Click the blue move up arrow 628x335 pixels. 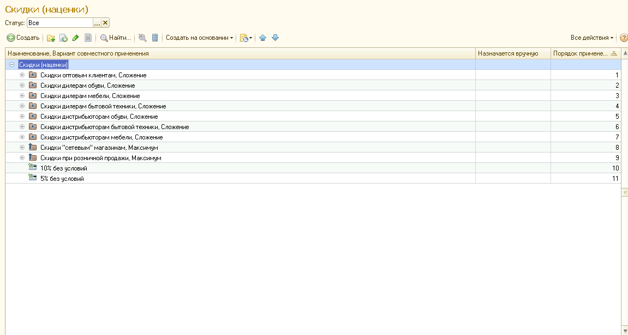tap(263, 38)
